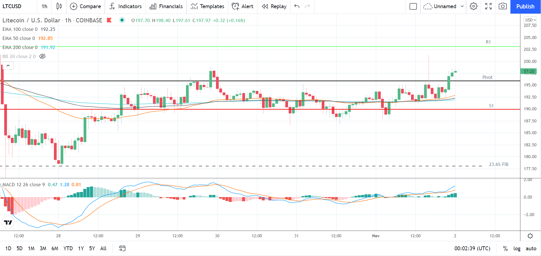The image size is (541, 256).
Task: Open the Indicators menu
Action: pyautogui.click(x=125, y=6)
